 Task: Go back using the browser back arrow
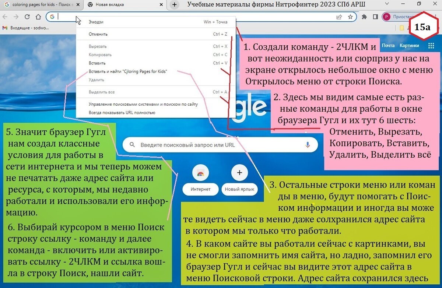tap(6, 17)
